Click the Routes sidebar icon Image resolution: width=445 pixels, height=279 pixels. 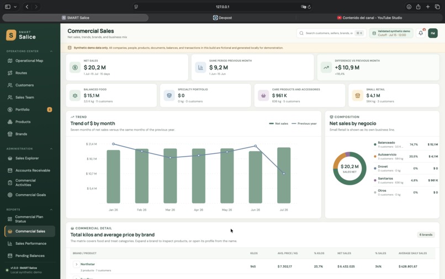[x=10, y=73]
